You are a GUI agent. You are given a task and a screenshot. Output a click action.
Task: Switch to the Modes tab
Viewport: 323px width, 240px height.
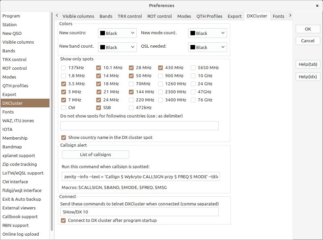(184, 16)
